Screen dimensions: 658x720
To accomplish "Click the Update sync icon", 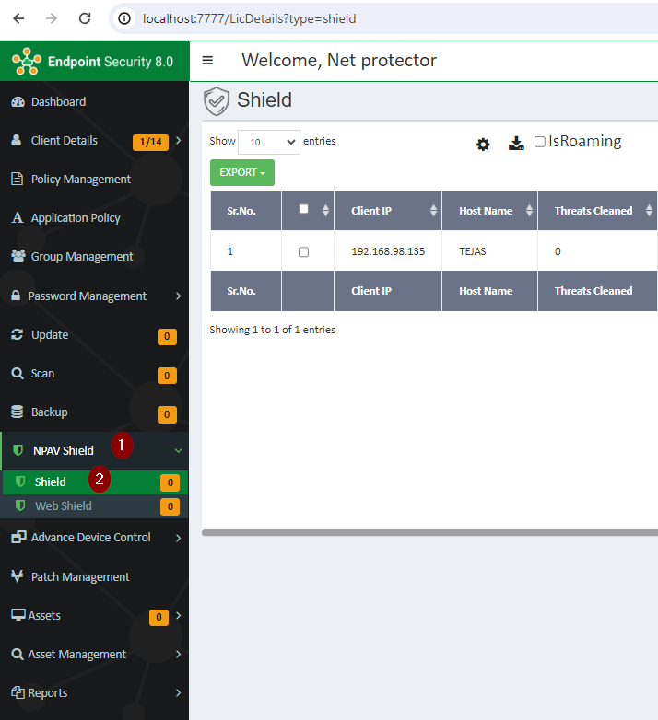I will pos(17,334).
